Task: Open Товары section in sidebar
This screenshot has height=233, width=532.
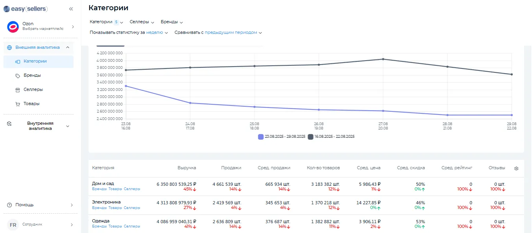Action: pos(31,104)
